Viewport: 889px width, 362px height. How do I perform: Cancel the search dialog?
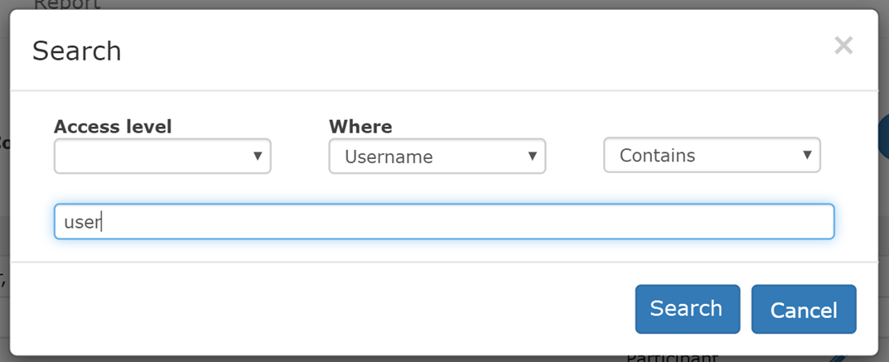tap(803, 310)
